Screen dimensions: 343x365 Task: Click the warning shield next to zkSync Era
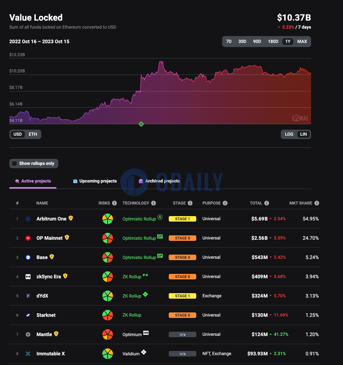point(65,276)
